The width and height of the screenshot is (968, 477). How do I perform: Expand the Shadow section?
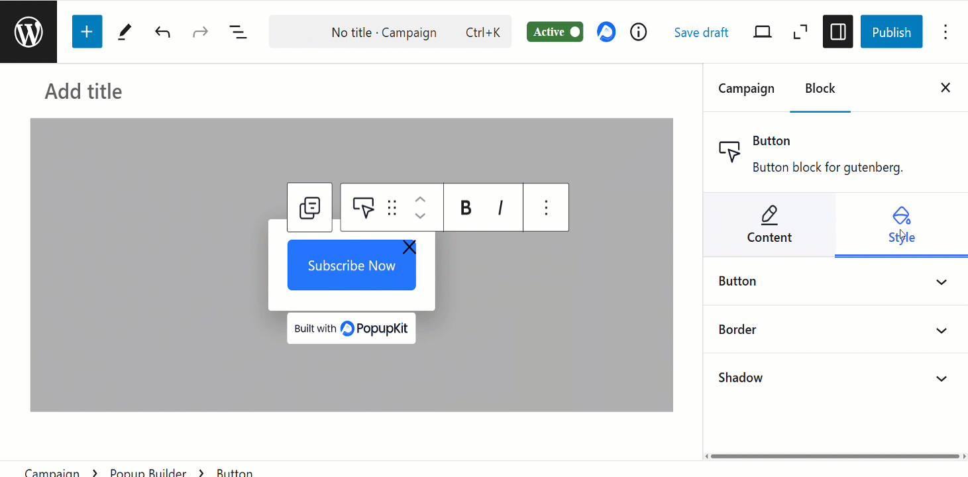coord(835,378)
